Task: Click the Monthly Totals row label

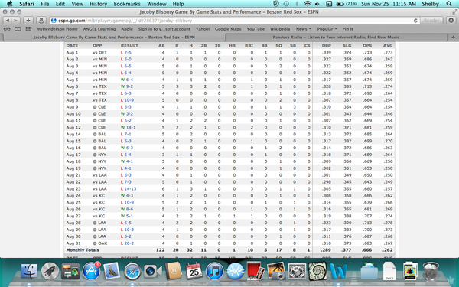Action: [x=83, y=250]
